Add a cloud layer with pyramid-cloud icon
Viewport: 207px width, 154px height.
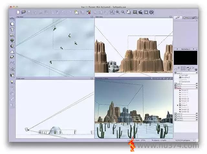tap(12, 52)
